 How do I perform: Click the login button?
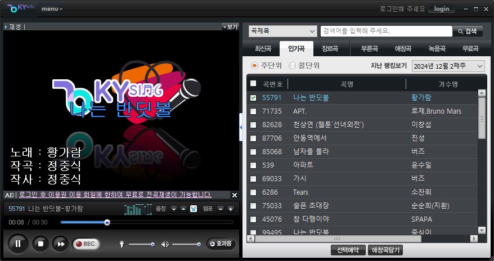441,9
